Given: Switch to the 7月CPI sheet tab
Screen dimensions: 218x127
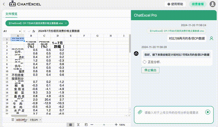Looking at the screenshot, I should tap(34, 120).
